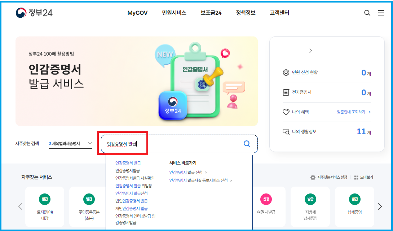Click the right arrow of the services carousel
The width and height of the screenshot is (393, 231).
[x=380, y=206]
